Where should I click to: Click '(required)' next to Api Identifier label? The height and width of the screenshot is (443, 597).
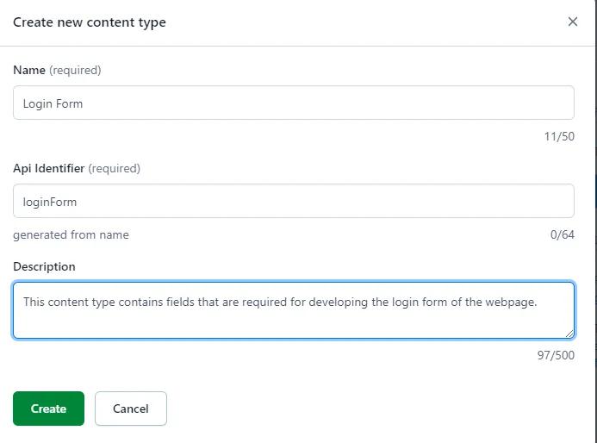114,168
